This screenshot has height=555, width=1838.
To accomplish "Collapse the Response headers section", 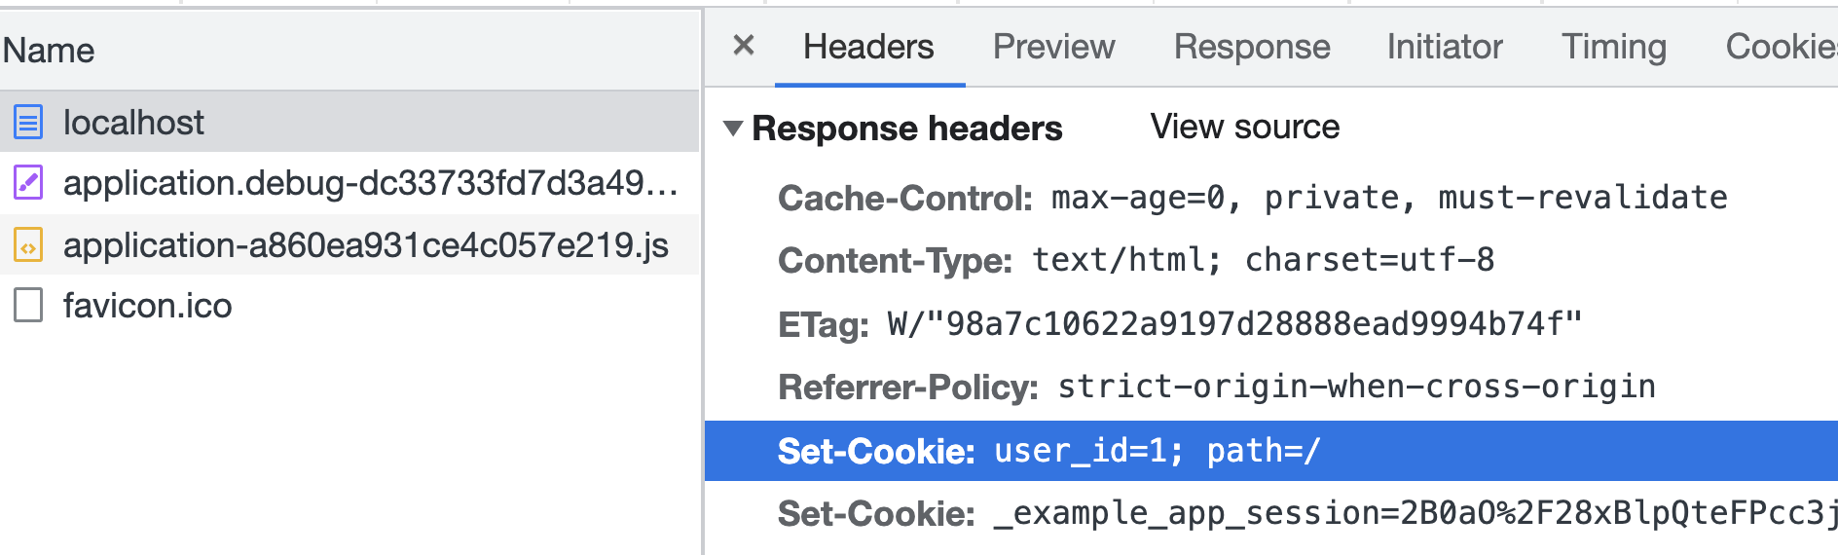I will tap(733, 128).
